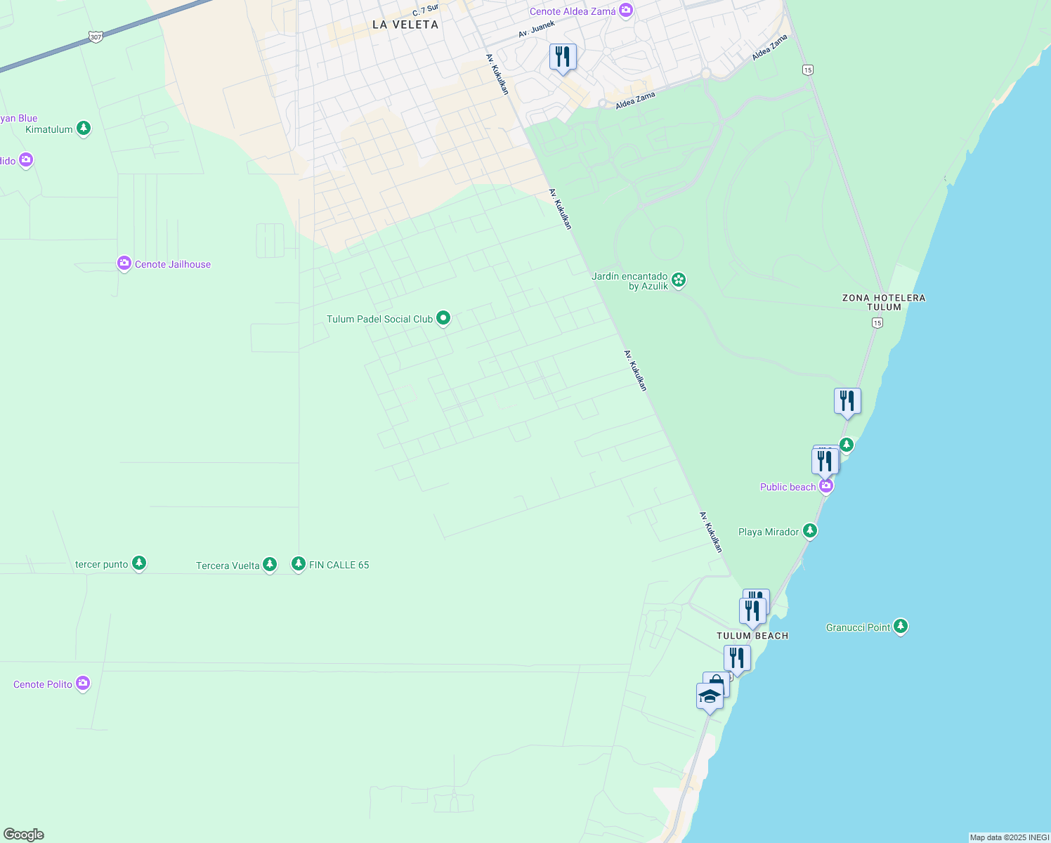This screenshot has width=1051, height=843.
Task: Click the Cenote Polito camera pin
Action: (x=83, y=684)
